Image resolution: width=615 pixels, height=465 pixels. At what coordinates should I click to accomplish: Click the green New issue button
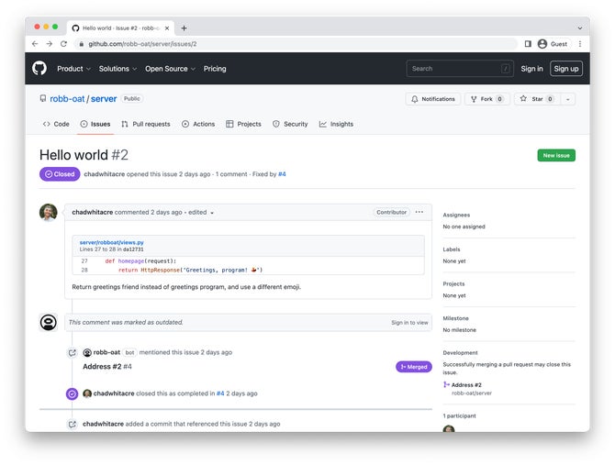coord(556,156)
